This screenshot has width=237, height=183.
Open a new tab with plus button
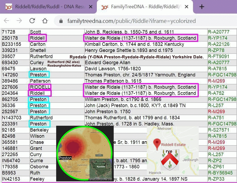click(202, 7)
